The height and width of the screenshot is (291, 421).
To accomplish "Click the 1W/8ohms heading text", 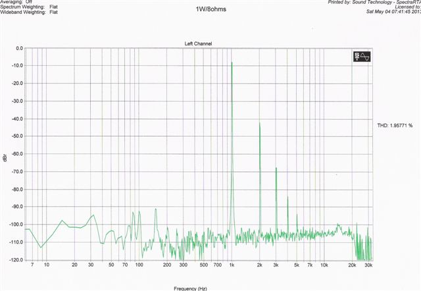I will click(210, 9).
